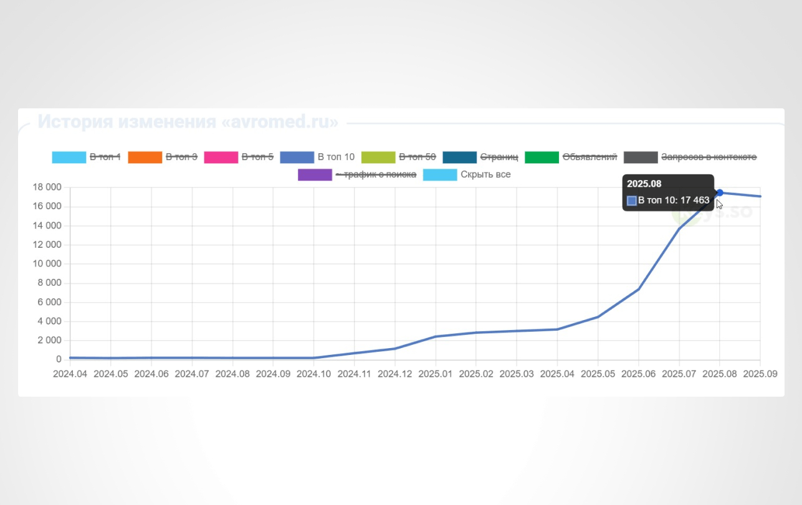The width and height of the screenshot is (802, 505).
Task: Toggle the 'В топ 3' legend series
Action: [x=181, y=157]
